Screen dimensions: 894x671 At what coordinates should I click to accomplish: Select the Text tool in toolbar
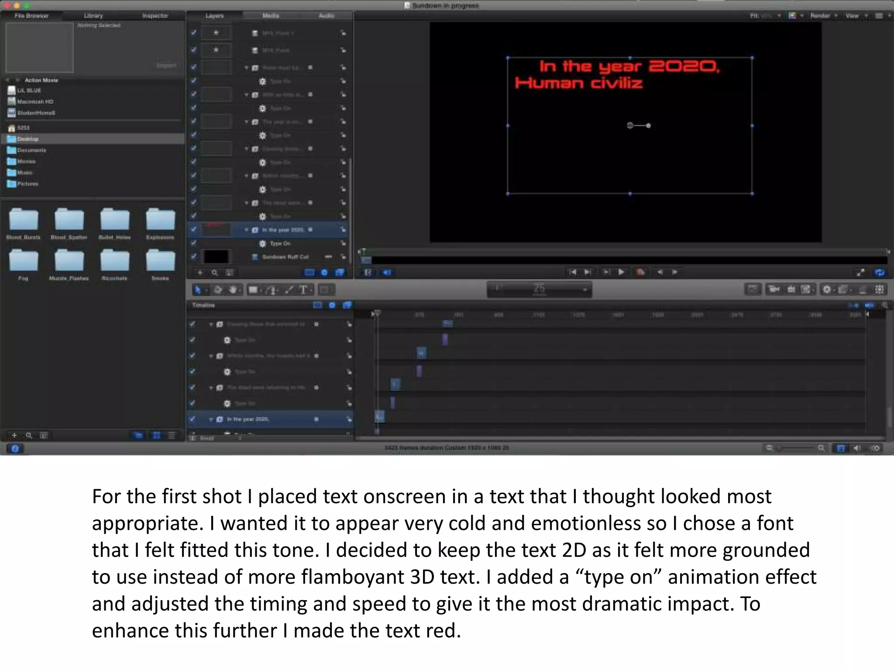pos(303,290)
